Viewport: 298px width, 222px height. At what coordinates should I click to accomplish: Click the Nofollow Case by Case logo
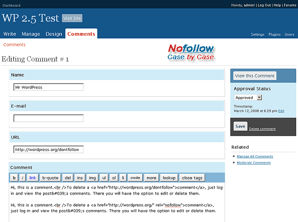(x=191, y=52)
